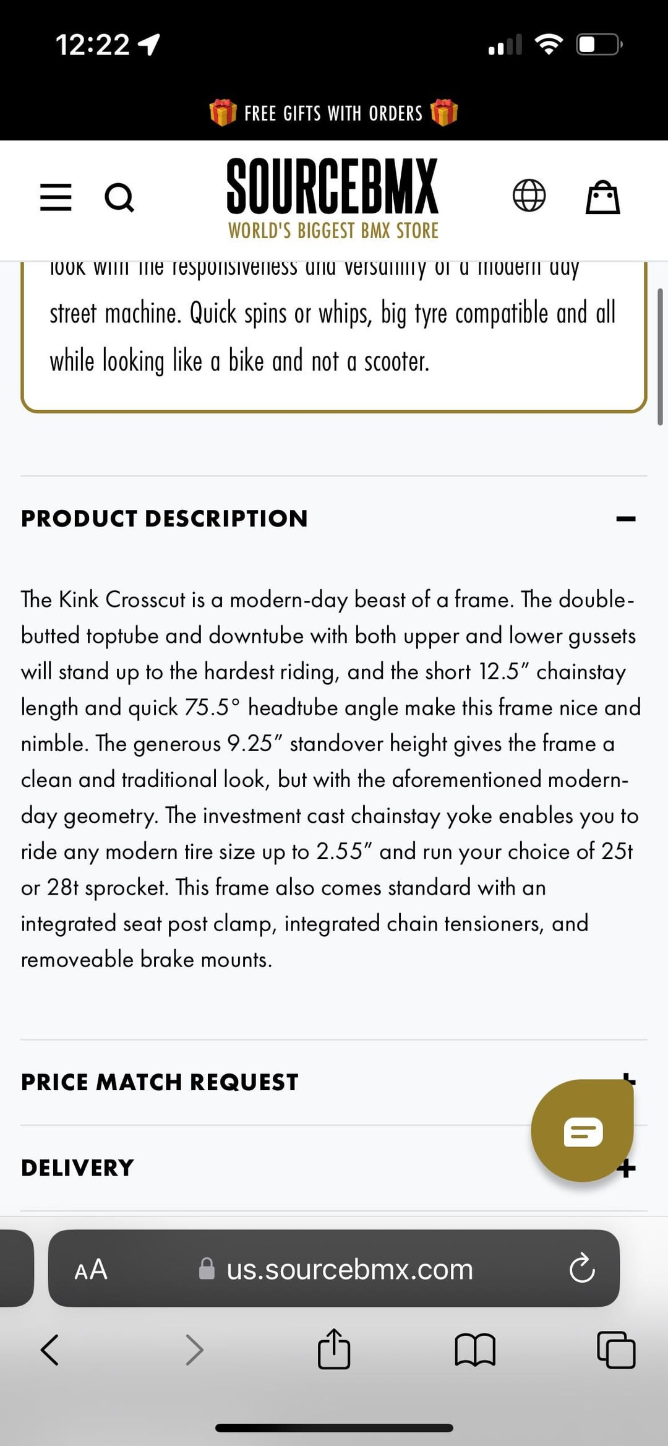Open the hamburger navigation menu

[x=56, y=197]
